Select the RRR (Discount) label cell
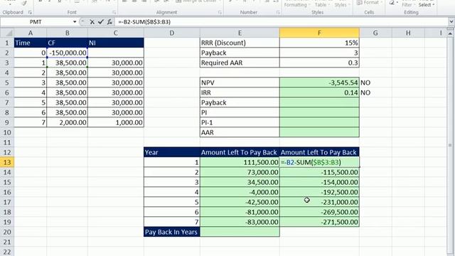This screenshot has width=455, height=256. click(x=240, y=43)
